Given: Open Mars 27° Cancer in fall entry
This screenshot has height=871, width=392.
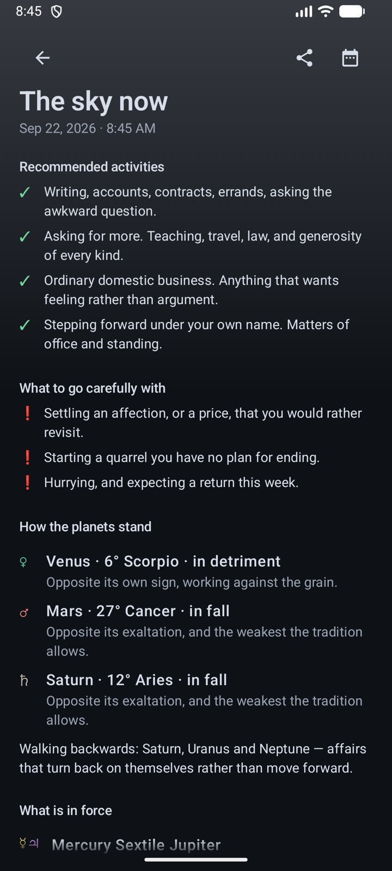Looking at the screenshot, I should tap(196, 631).
